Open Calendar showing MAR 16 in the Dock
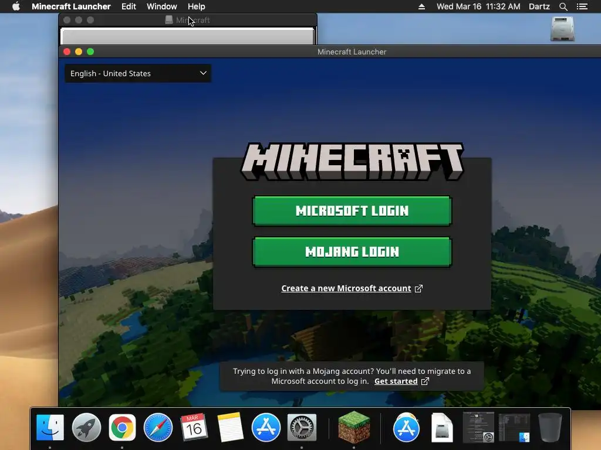 click(194, 427)
